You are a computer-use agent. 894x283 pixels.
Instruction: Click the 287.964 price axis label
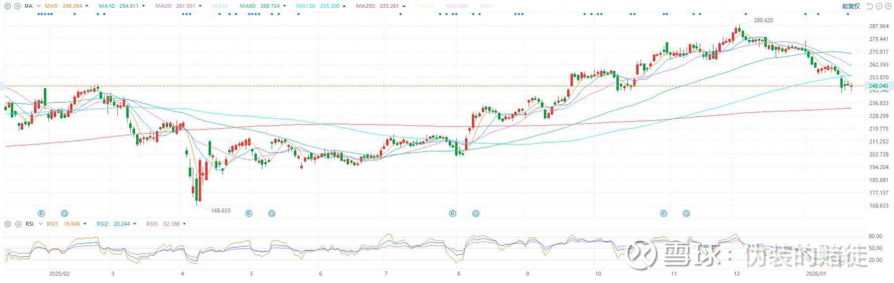click(879, 27)
